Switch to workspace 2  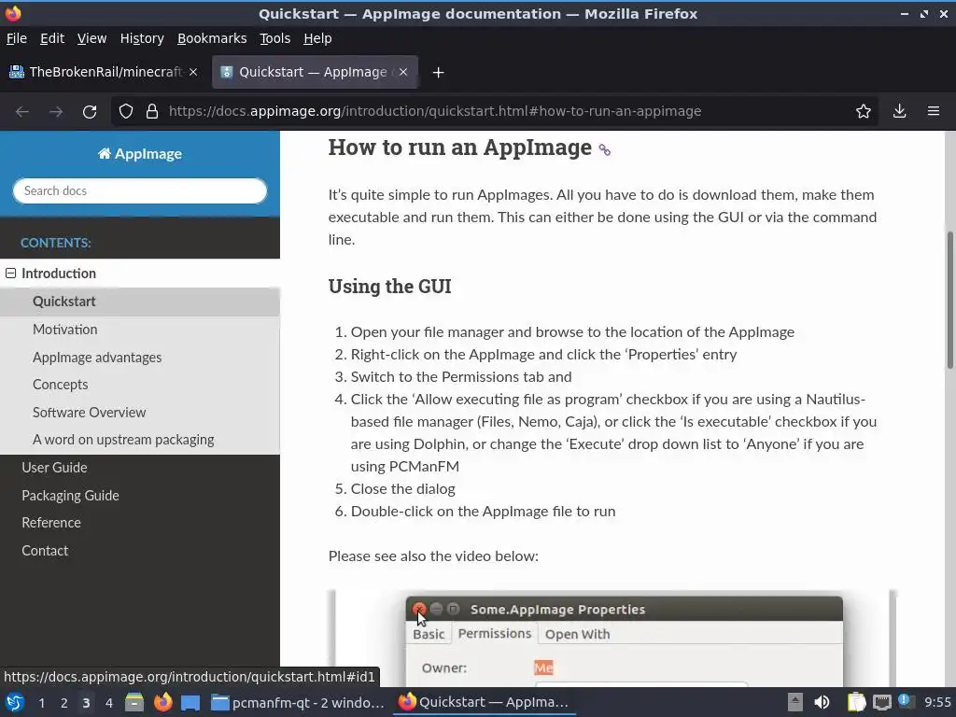point(64,703)
